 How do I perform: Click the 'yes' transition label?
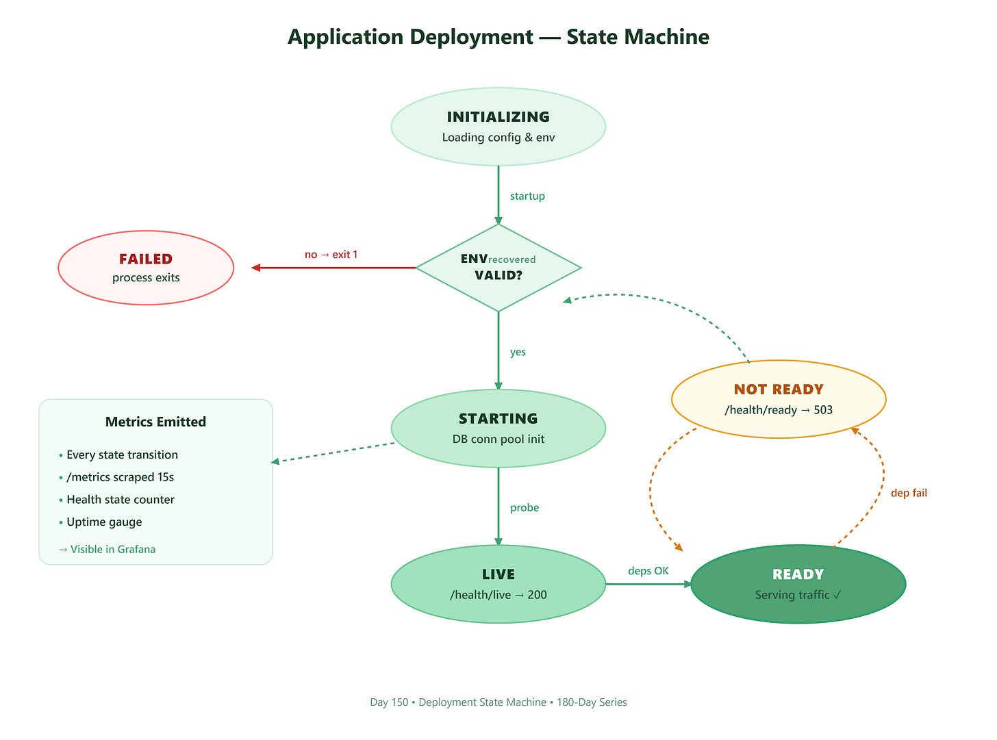coord(518,352)
